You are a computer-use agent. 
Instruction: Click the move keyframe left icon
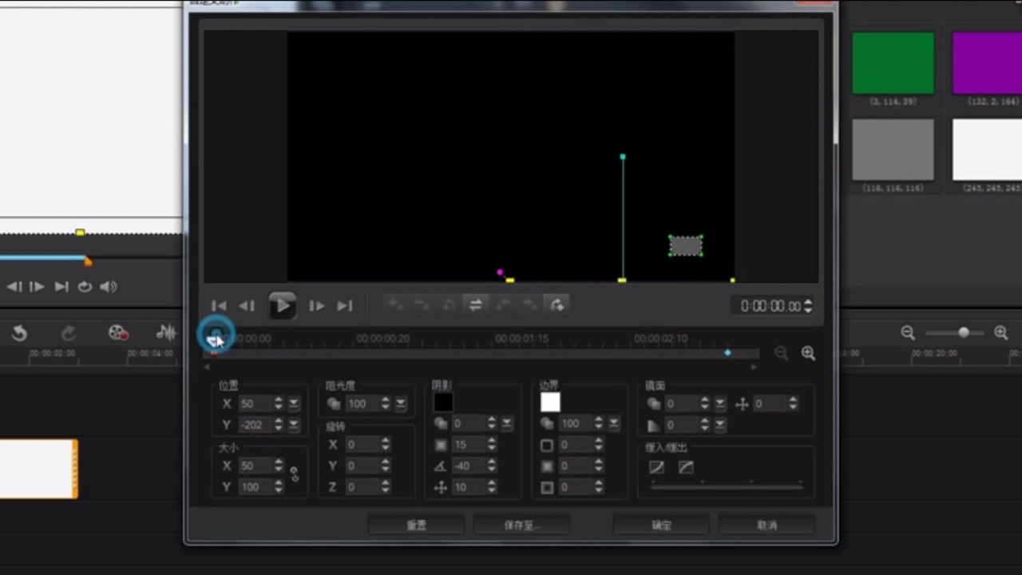[x=503, y=304]
